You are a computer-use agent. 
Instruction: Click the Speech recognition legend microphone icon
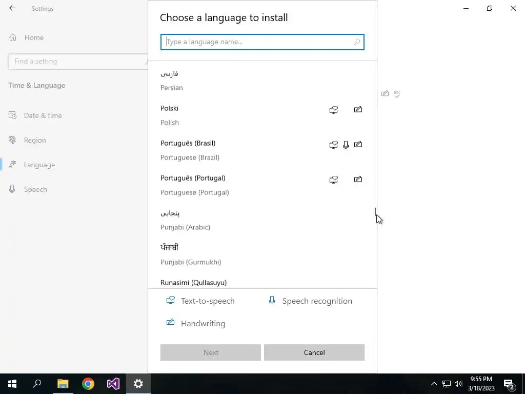(272, 300)
